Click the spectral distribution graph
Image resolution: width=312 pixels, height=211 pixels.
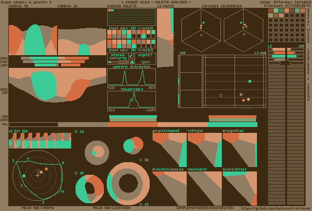tap(132, 77)
